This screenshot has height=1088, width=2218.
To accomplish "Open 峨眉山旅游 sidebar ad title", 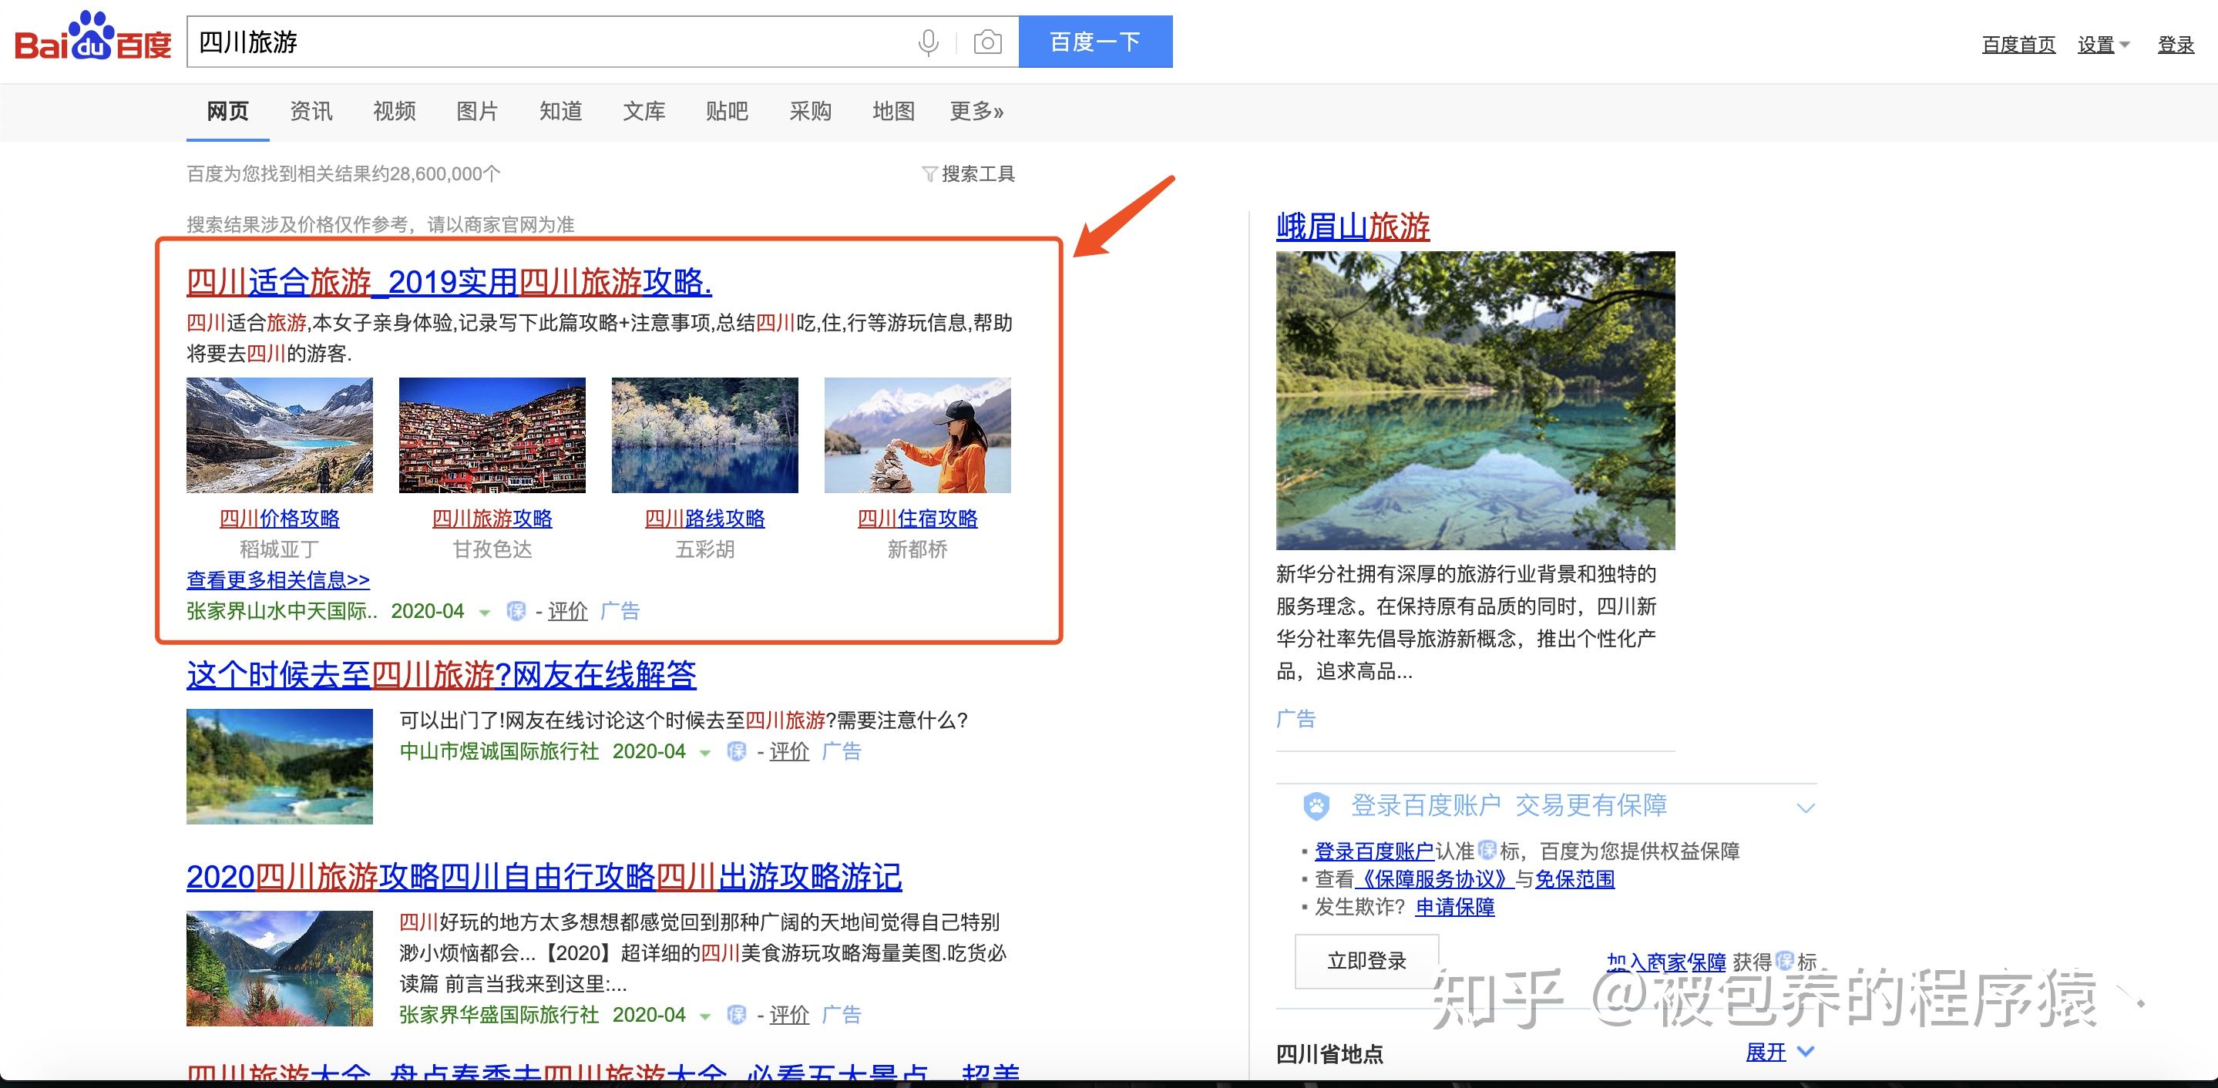I will click(x=1353, y=227).
